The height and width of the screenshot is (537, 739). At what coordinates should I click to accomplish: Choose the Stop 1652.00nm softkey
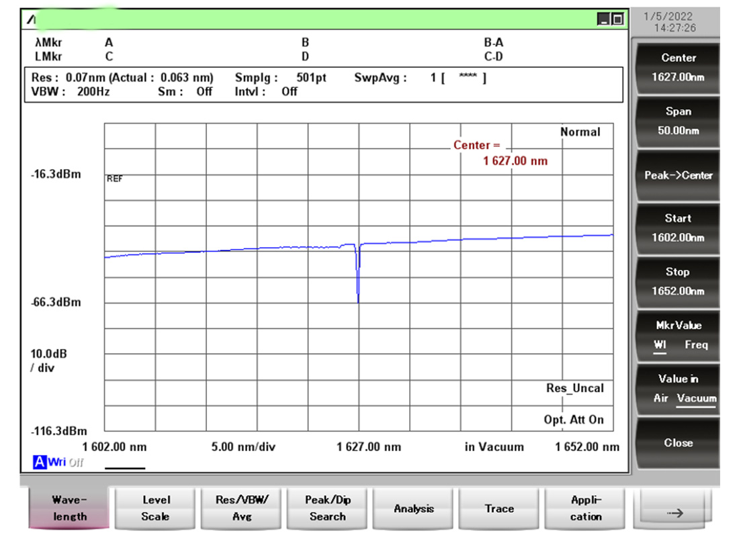pos(678,282)
